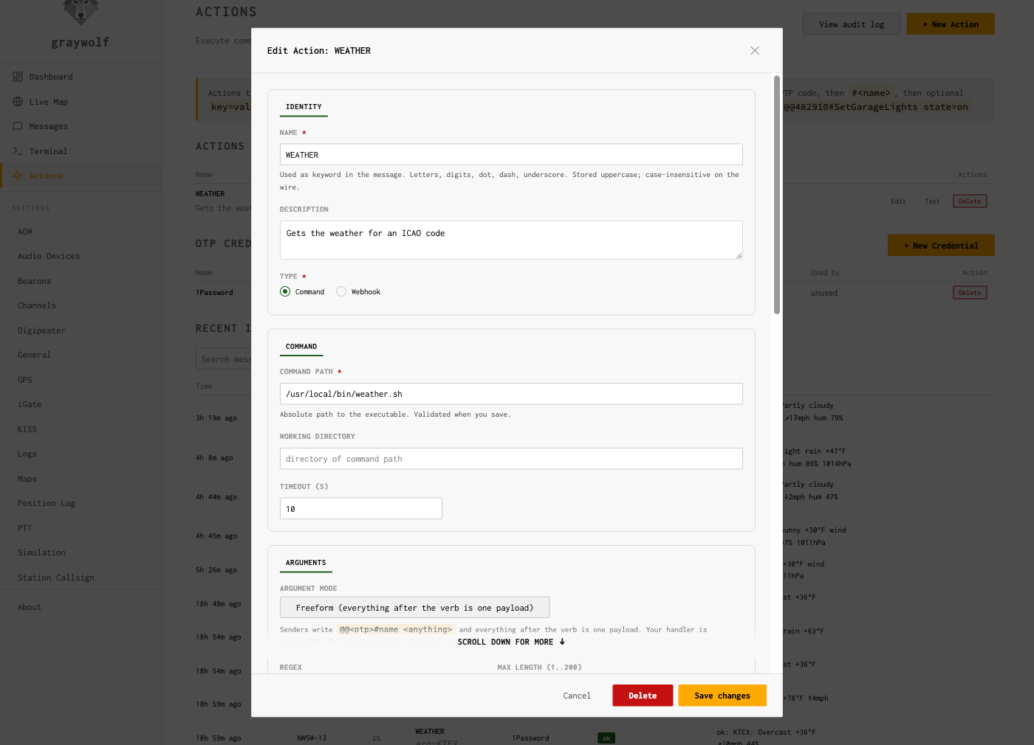Image resolution: width=1034 pixels, height=745 pixels.
Task: Click the Working Directory field
Action: tap(511, 458)
